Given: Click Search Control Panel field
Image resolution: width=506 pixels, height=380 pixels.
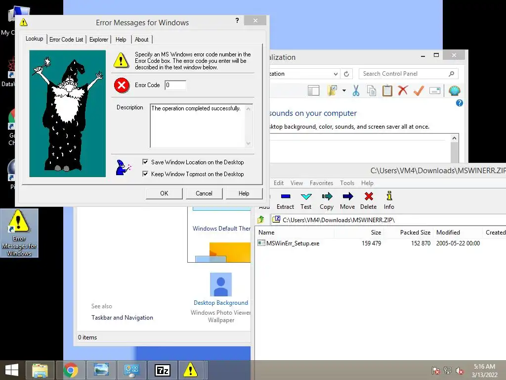Looking at the screenshot, I should 408,74.
